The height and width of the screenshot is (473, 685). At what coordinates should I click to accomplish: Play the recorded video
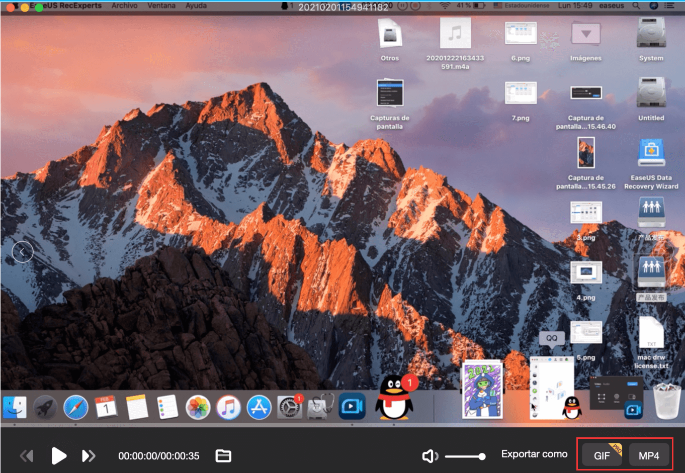(x=59, y=456)
